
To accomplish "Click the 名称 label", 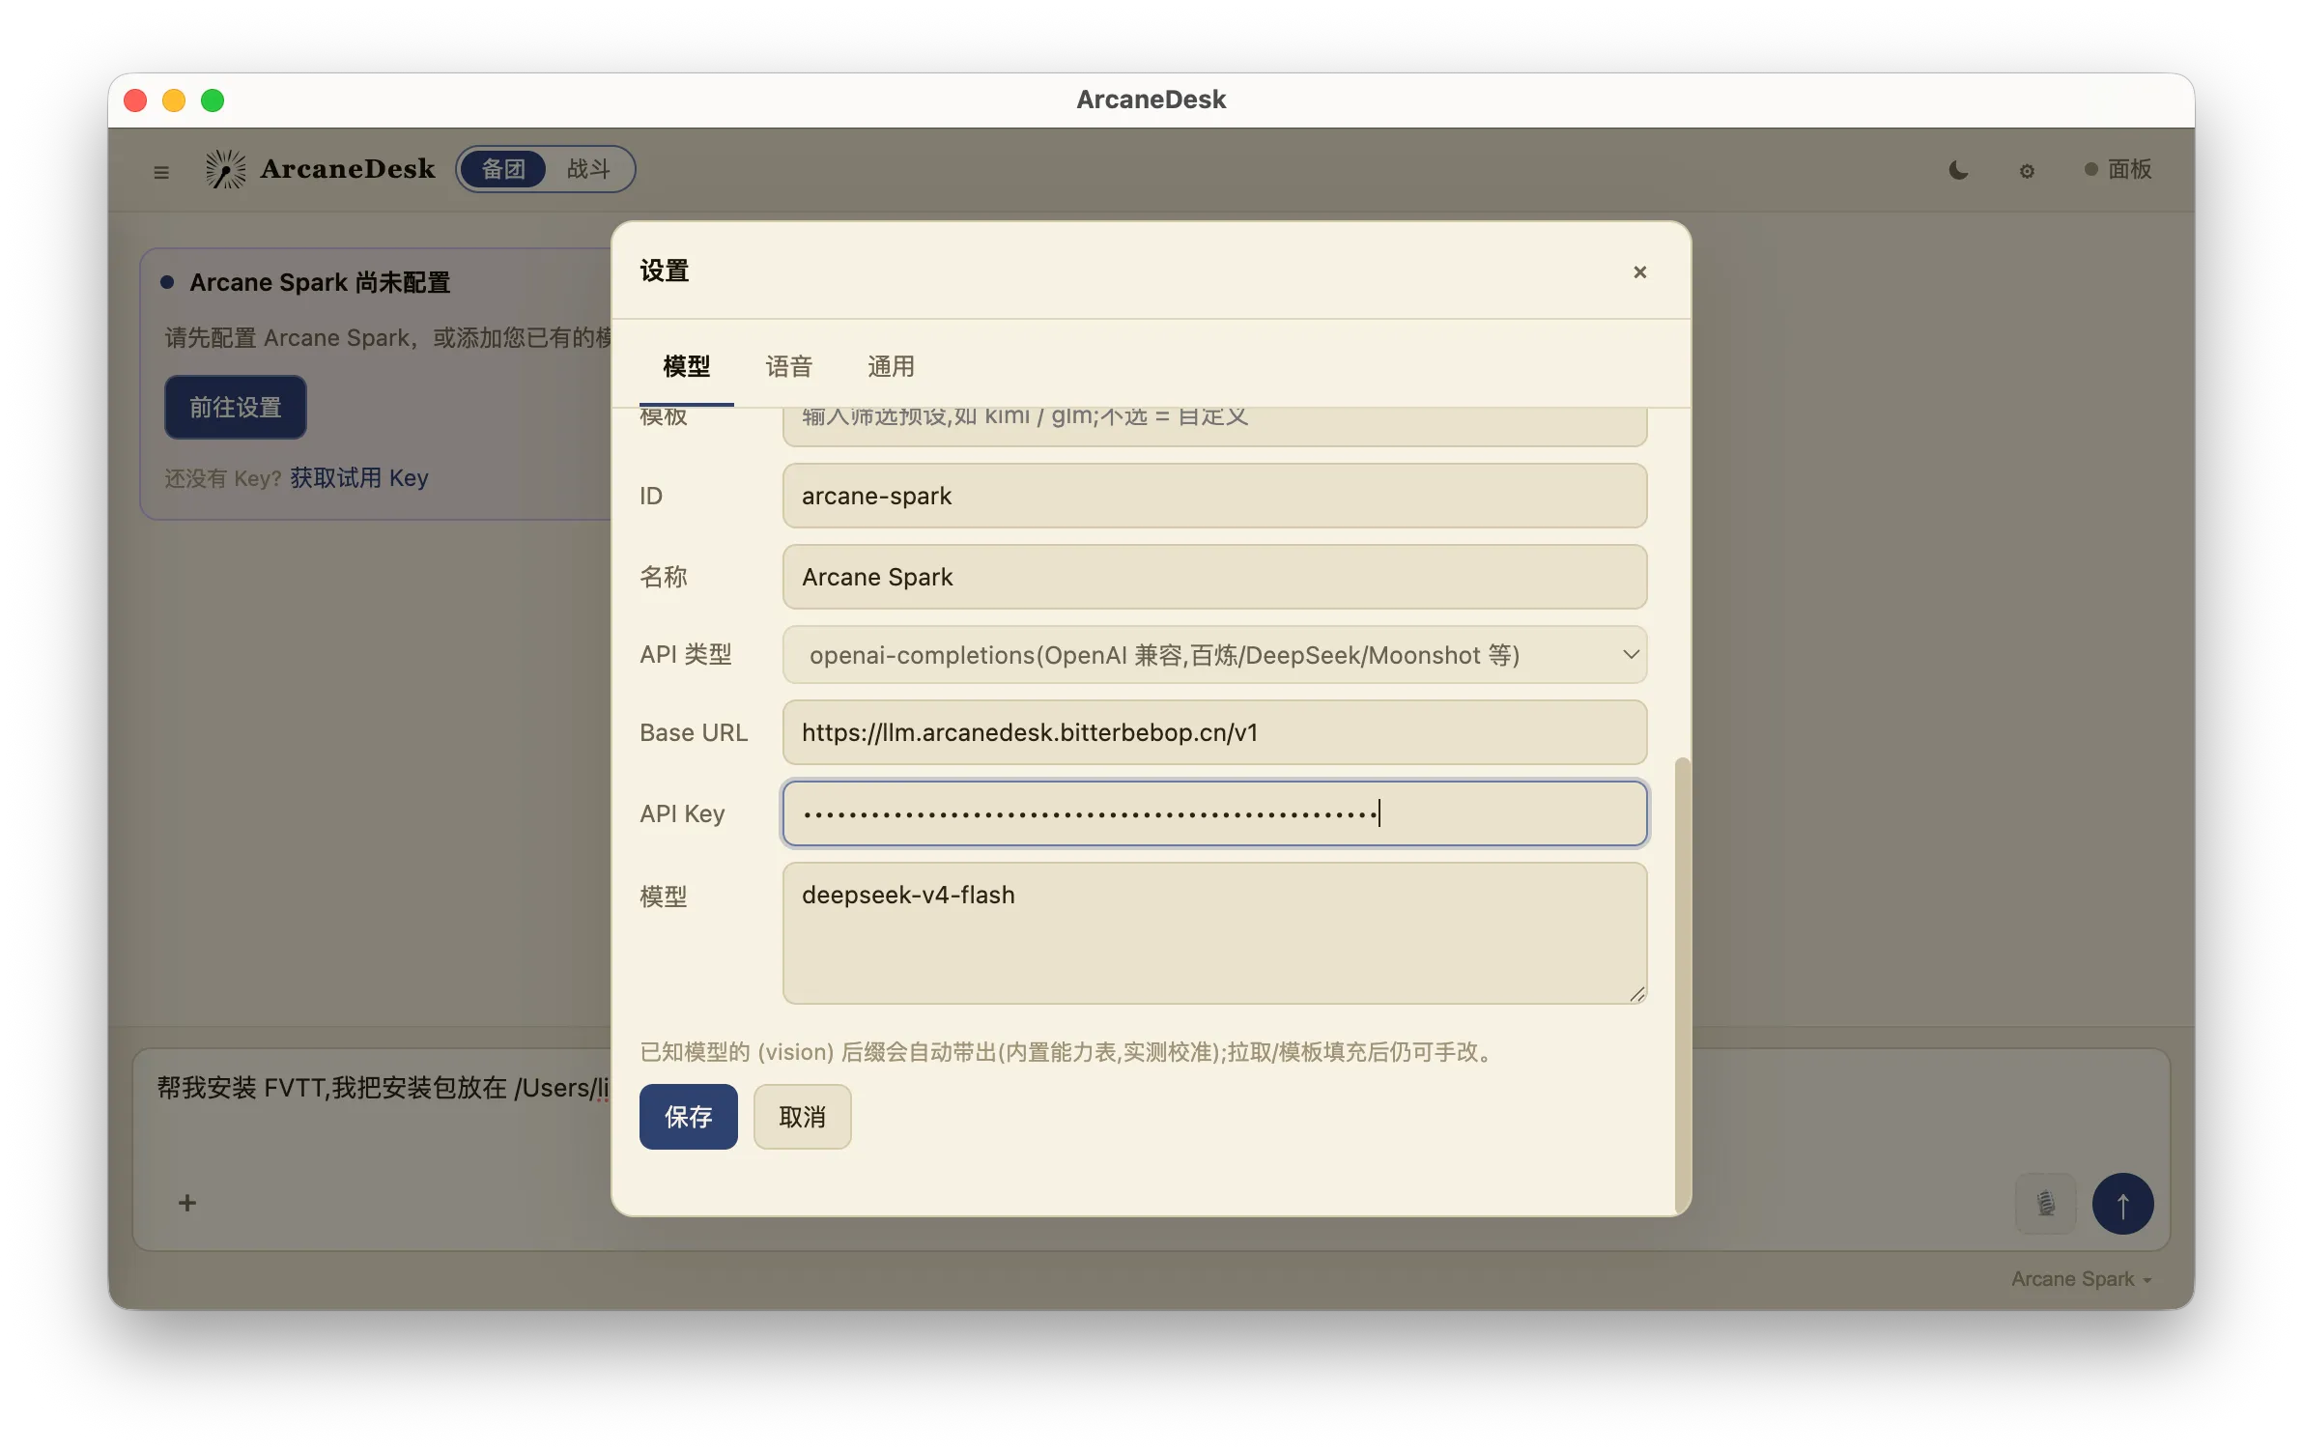I will [664, 577].
